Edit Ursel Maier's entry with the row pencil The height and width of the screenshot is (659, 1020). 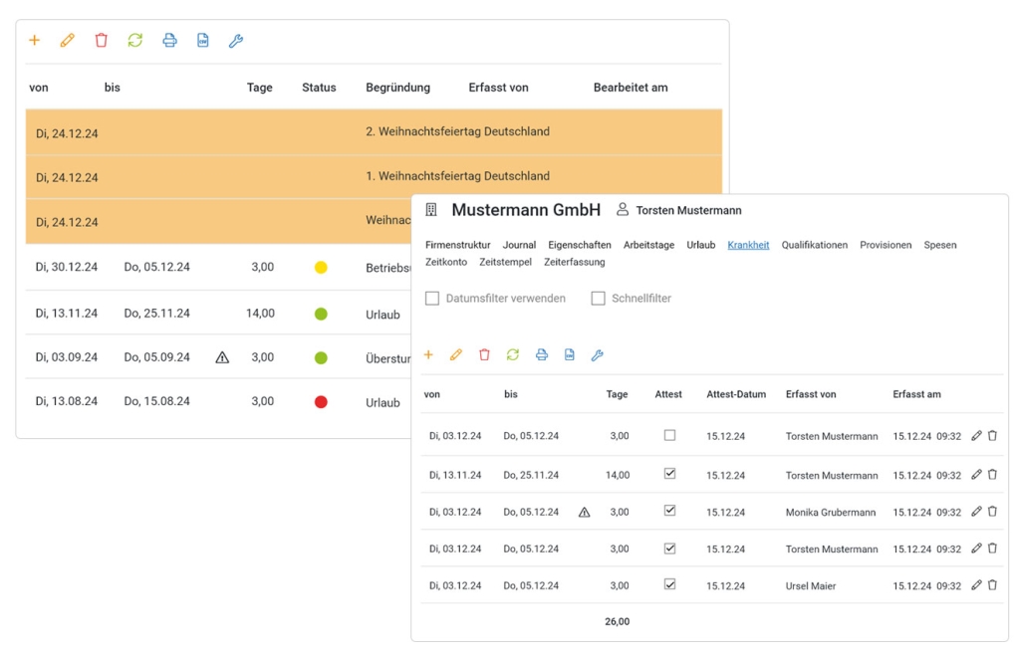pos(976,585)
